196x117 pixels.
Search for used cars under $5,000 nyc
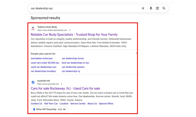[45, 63]
